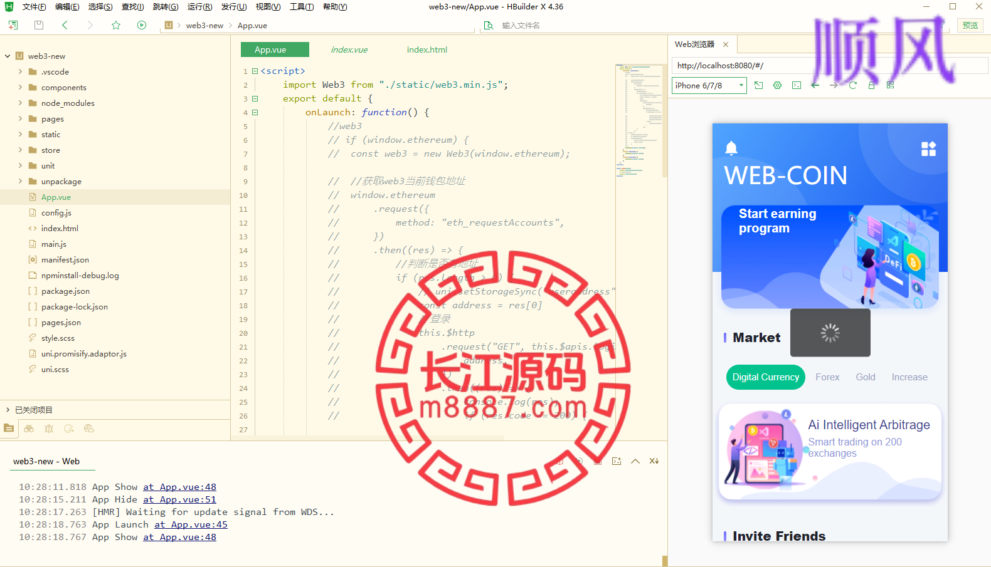Open console link at App.vue:45
The image size is (991, 567).
[191, 524]
